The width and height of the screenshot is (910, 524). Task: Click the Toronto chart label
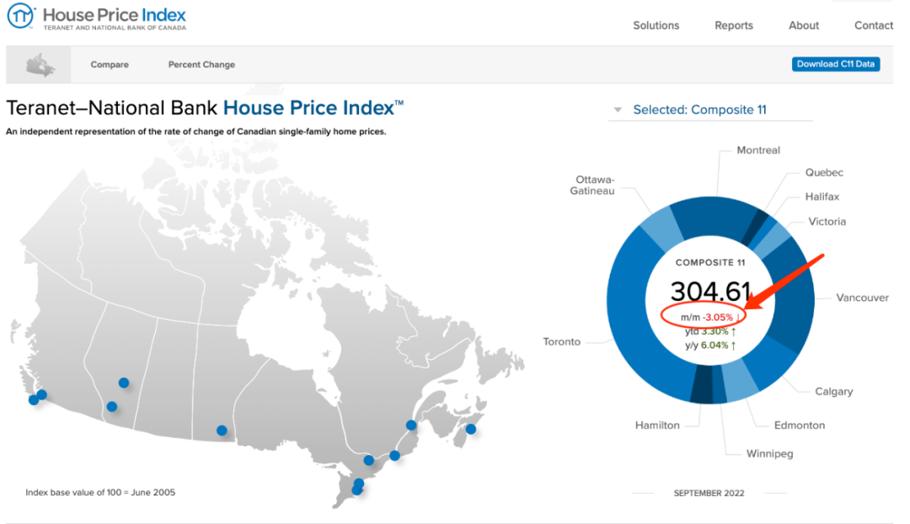click(x=561, y=342)
